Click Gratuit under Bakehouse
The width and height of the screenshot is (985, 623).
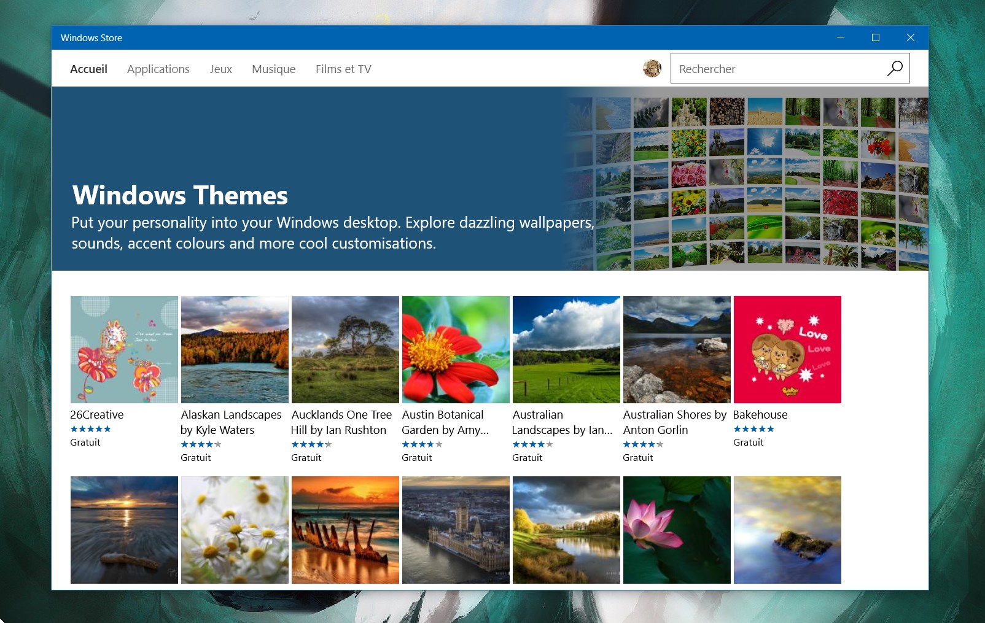click(x=749, y=442)
